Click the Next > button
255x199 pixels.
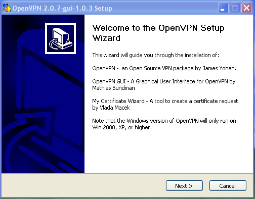184,186
